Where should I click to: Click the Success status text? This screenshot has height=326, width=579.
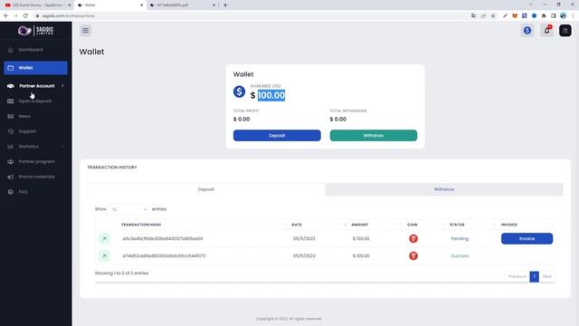[x=460, y=255]
